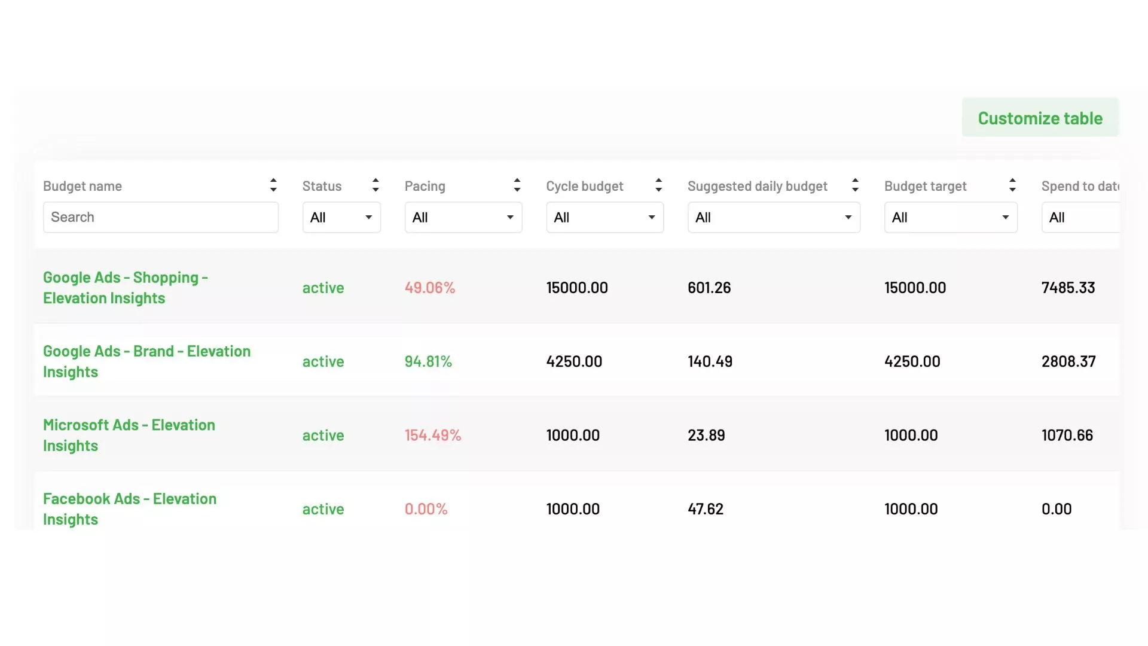The height and width of the screenshot is (646, 1148).
Task: Open Facebook Ads Elevation Insights budget
Action: click(130, 508)
